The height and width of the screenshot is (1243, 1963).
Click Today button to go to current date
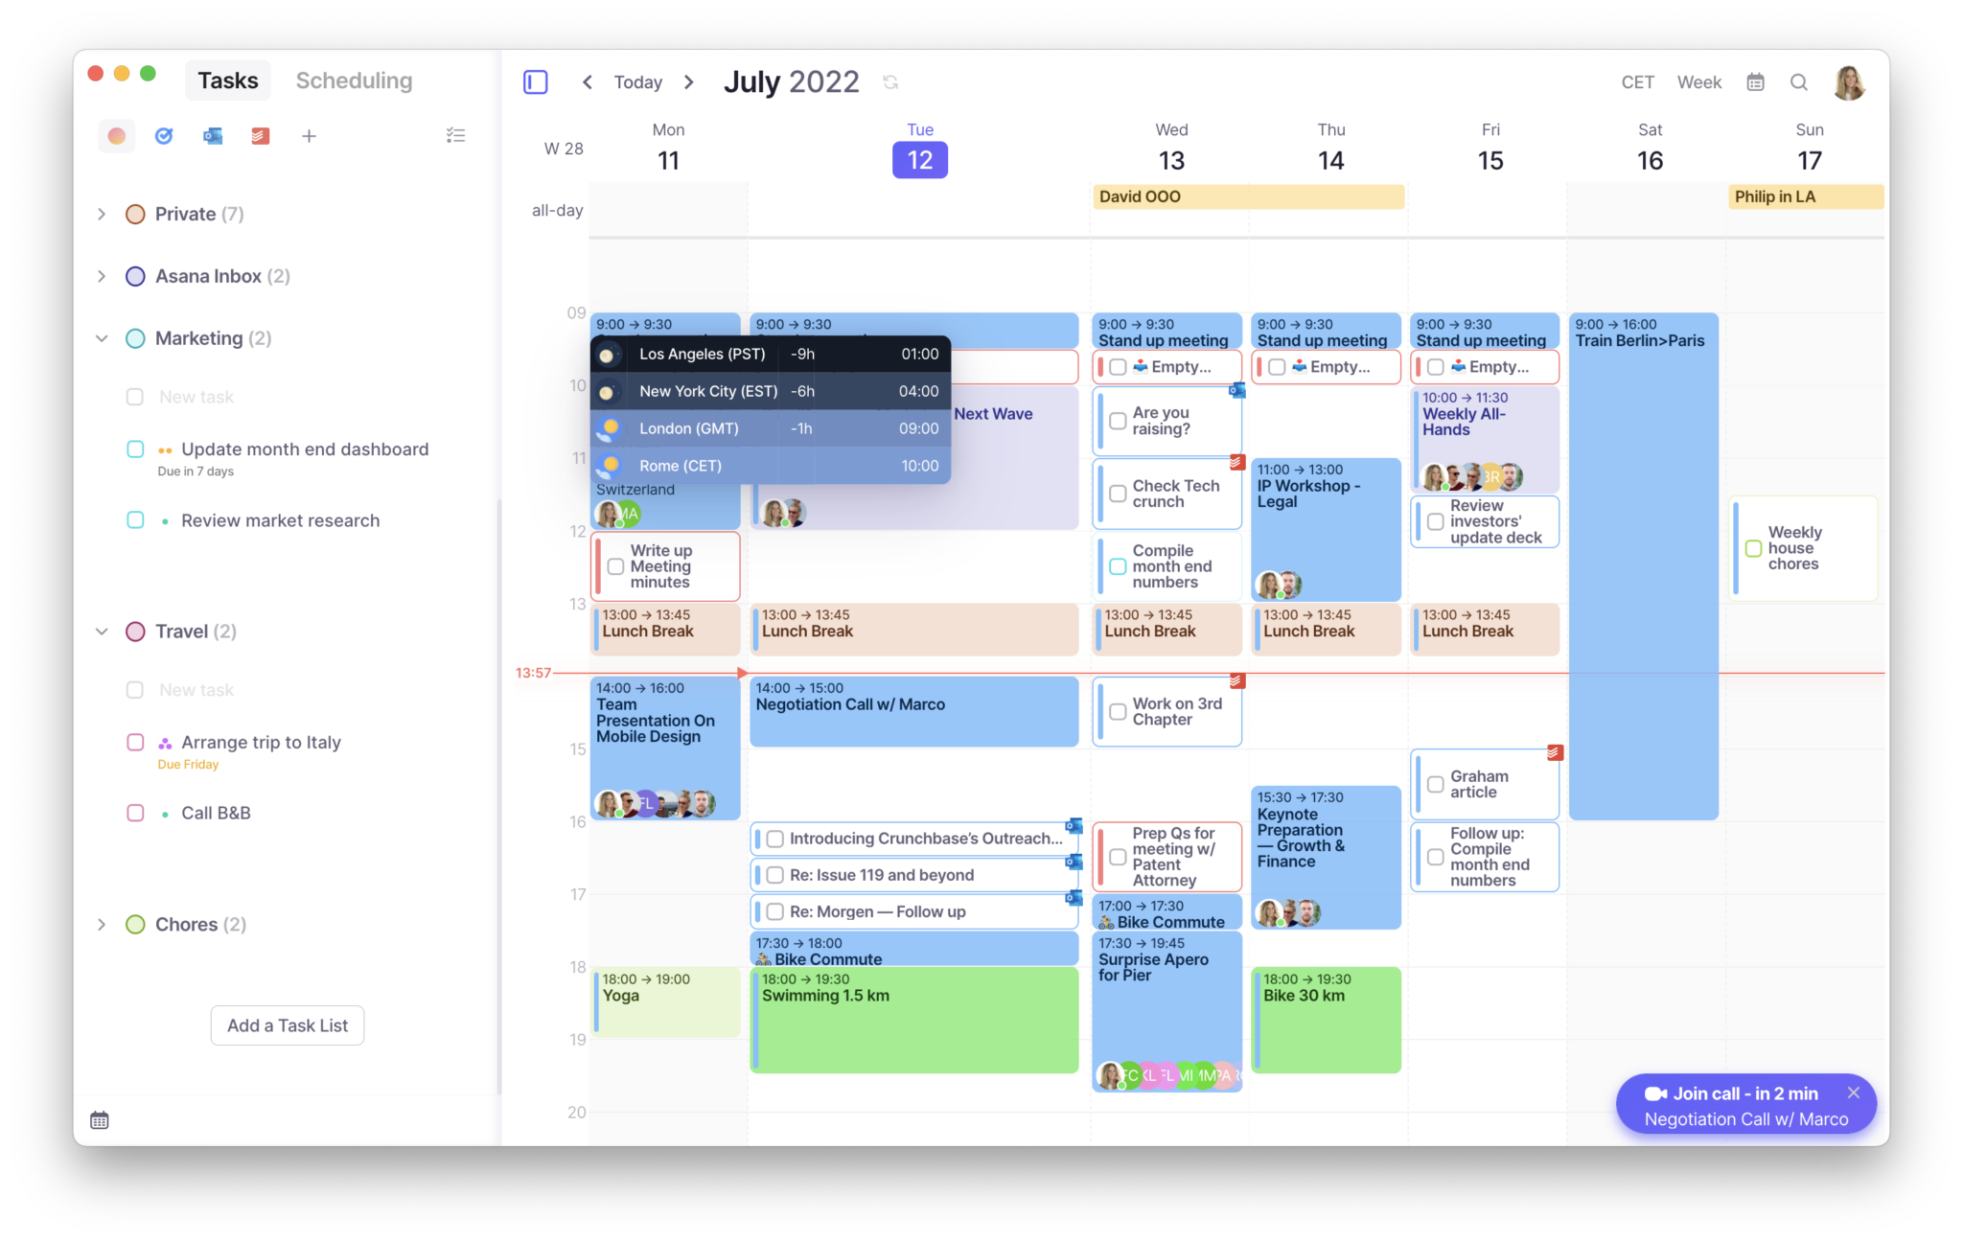635,81
